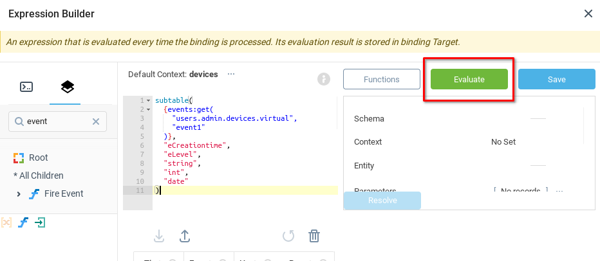Click the upload arrow icon below editor
Image resolution: width=600 pixels, height=261 pixels.
click(184, 236)
